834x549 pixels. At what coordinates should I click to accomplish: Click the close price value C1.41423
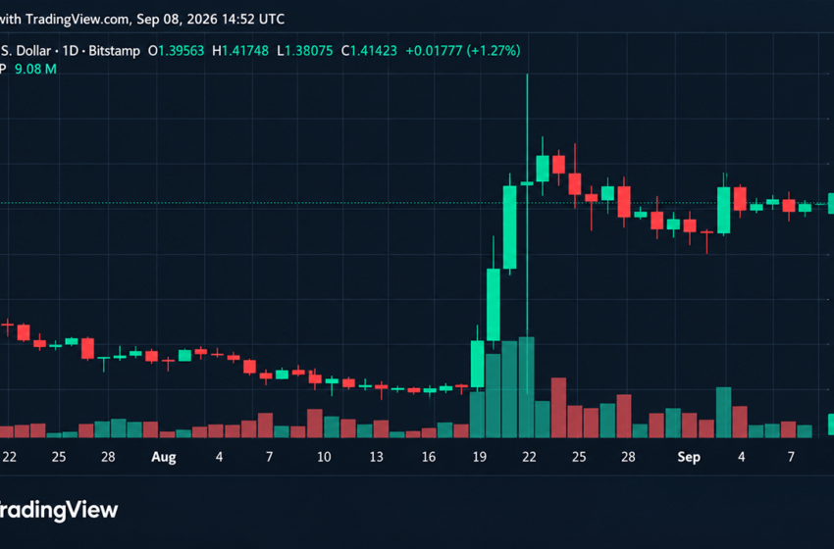(369, 51)
